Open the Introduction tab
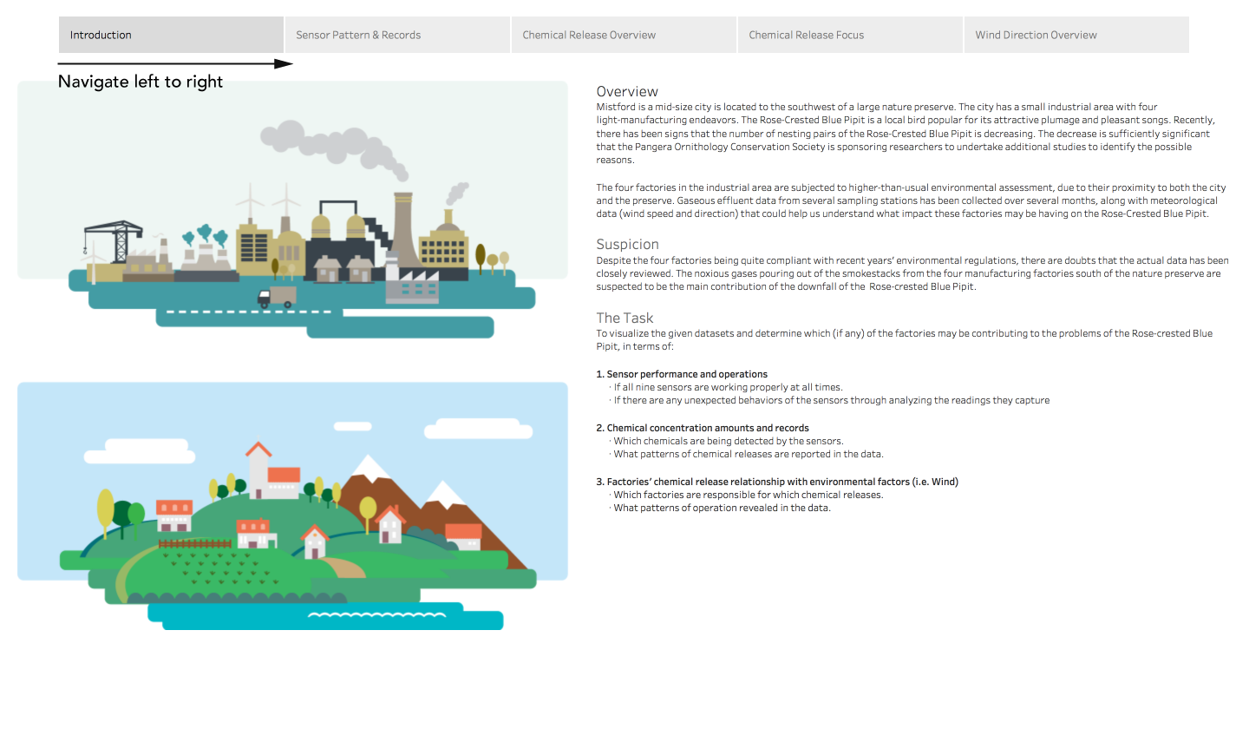This screenshot has width=1249, height=755. point(171,35)
